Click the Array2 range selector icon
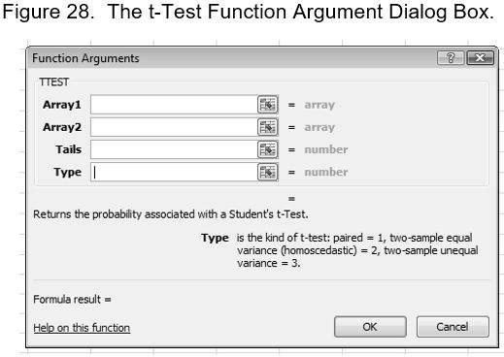The height and width of the screenshot is (357, 504). (268, 127)
